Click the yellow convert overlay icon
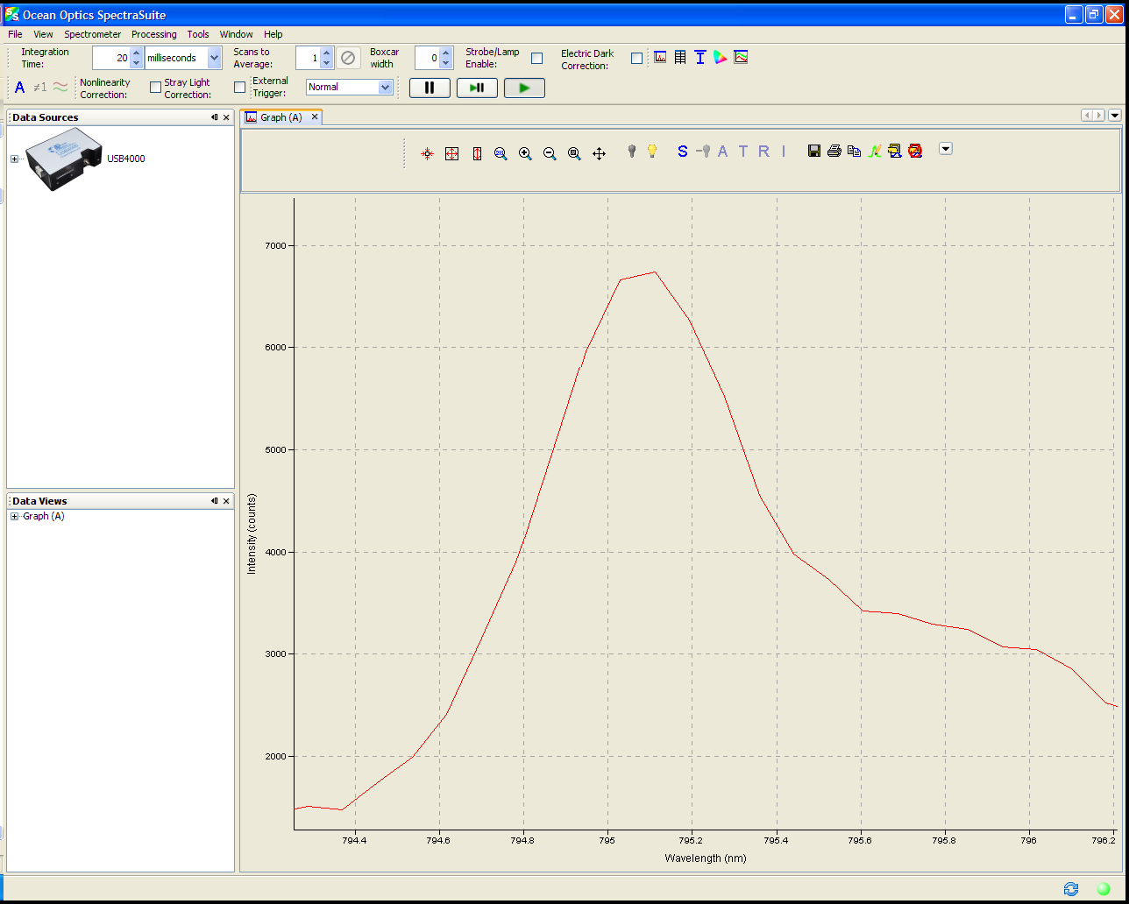This screenshot has width=1129, height=904. click(895, 151)
